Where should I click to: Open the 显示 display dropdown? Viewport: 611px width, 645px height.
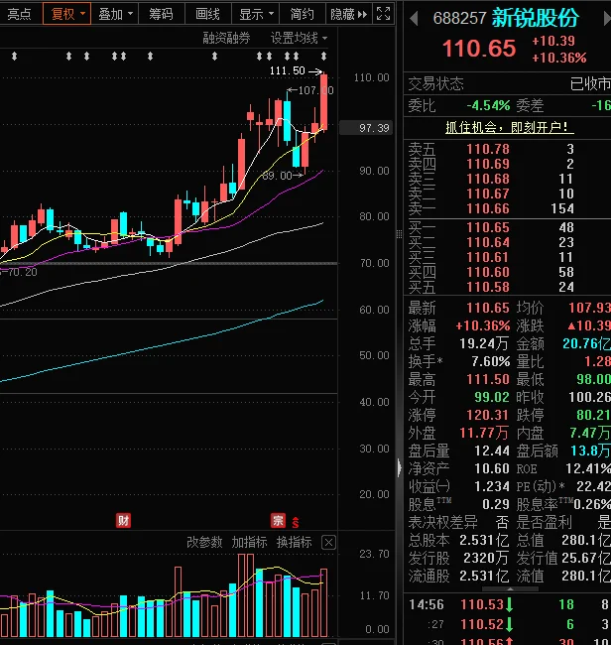(x=256, y=14)
